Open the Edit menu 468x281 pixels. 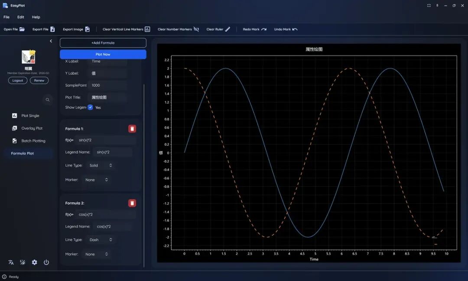point(21,17)
